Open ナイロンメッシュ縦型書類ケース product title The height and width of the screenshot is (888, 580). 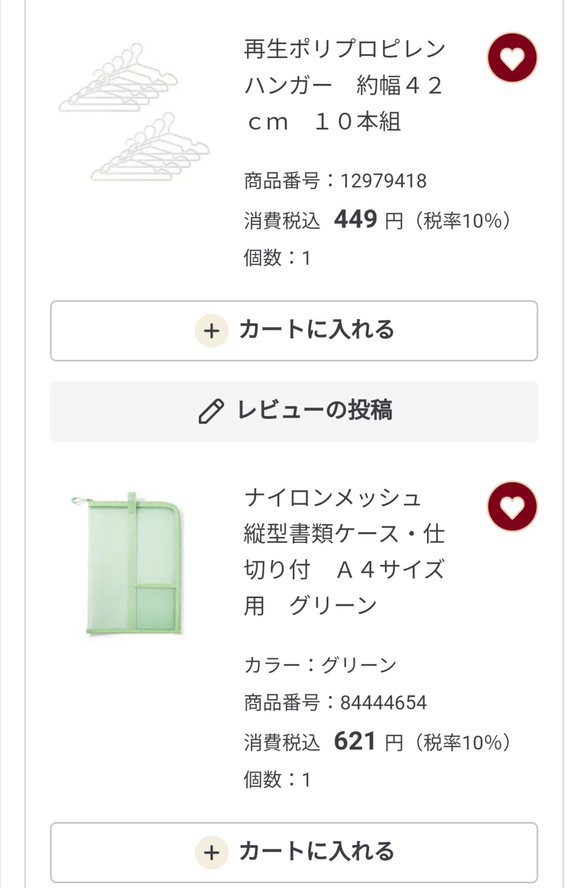(x=345, y=552)
